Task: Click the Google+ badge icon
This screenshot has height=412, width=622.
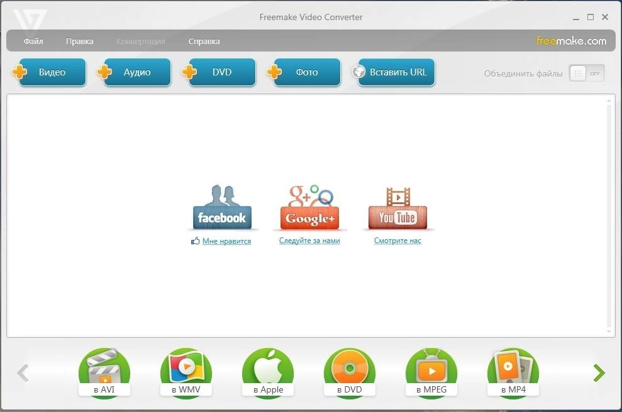Action: 310,207
